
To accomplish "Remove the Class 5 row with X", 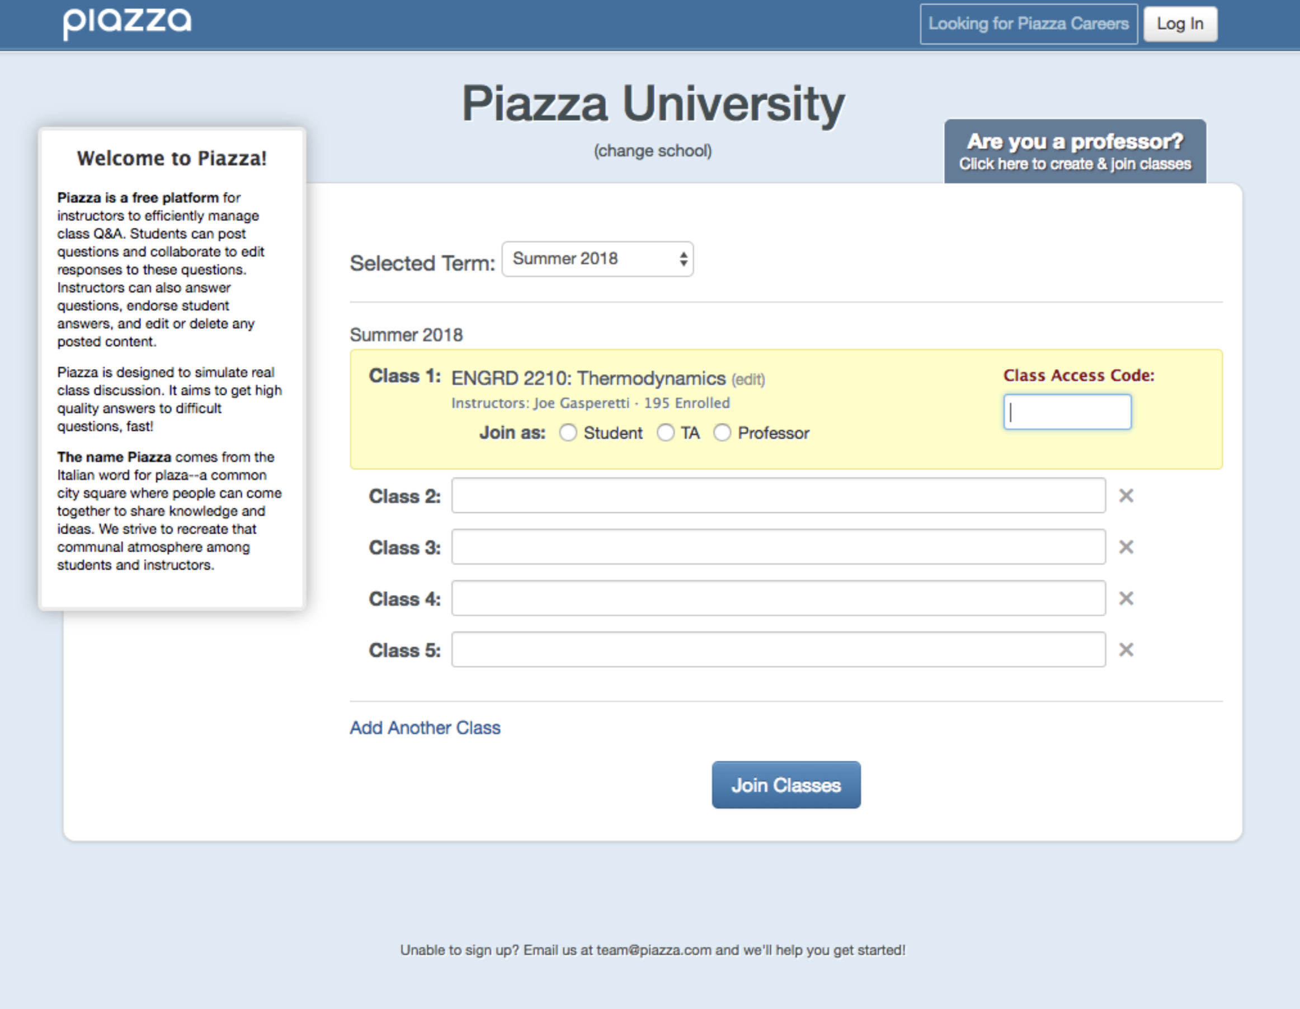I will point(1125,649).
